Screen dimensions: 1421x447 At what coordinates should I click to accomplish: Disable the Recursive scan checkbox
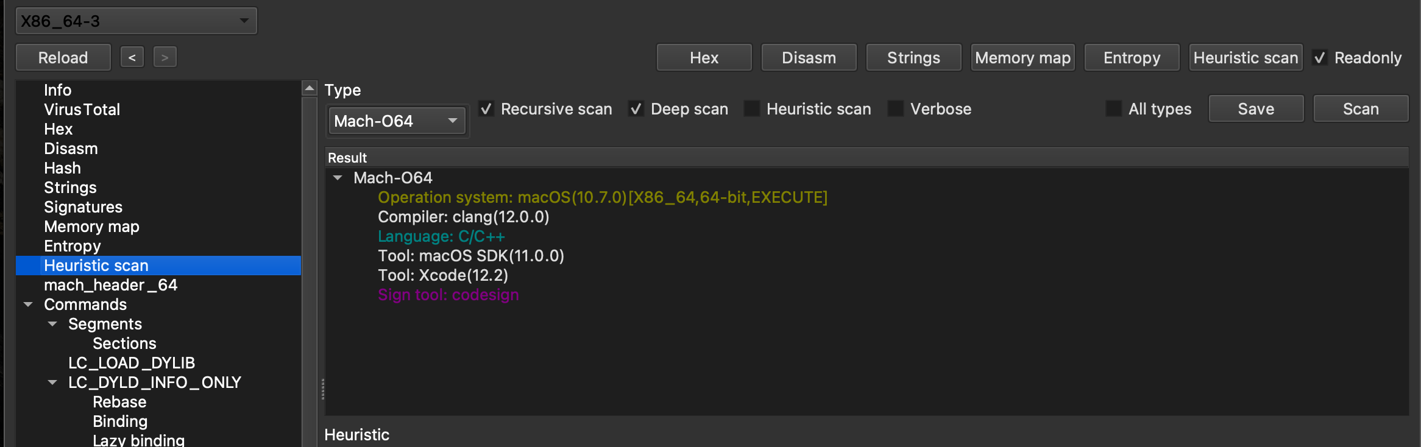486,109
